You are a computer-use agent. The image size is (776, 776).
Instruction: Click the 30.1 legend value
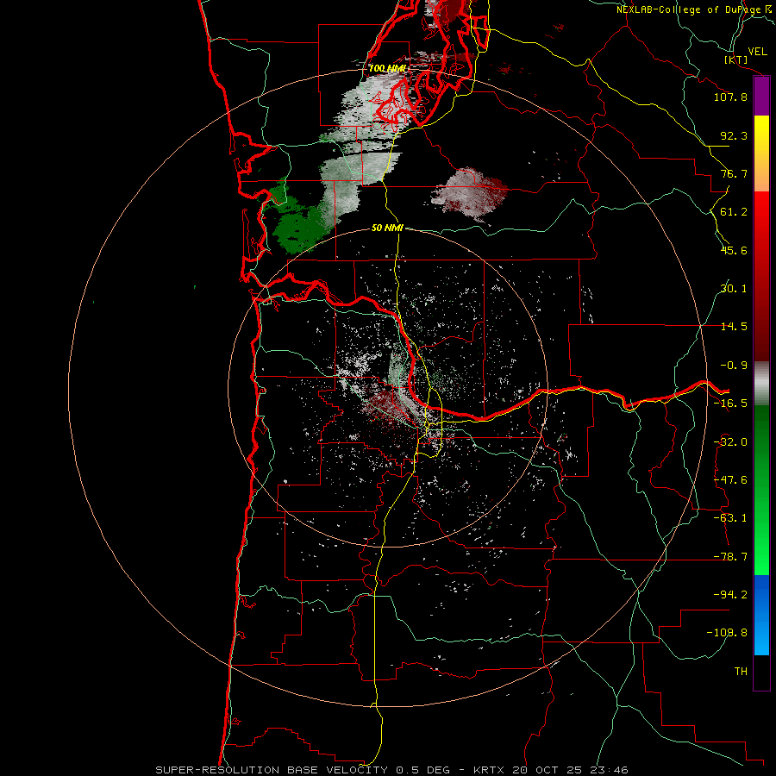tap(734, 289)
